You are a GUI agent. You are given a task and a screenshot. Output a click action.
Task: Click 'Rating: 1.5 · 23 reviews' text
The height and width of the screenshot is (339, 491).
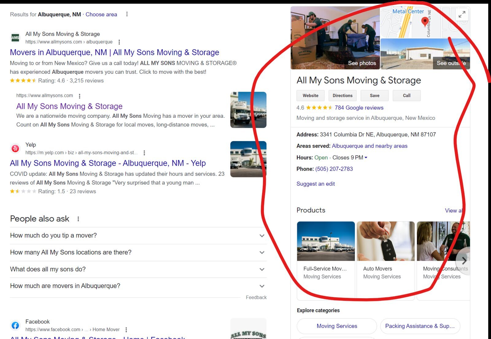point(67,191)
